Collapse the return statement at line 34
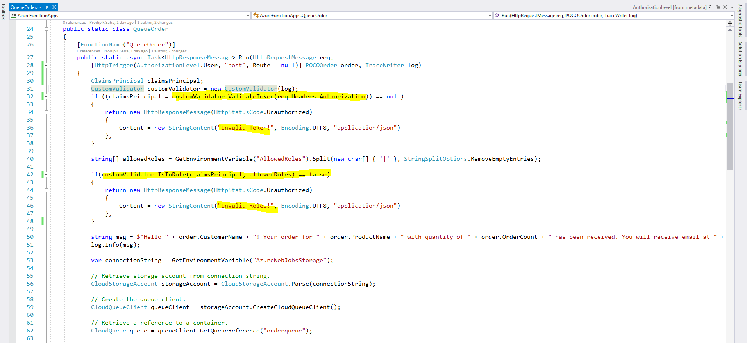This screenshot has height=343, width=747. pyautogui.click(x=46, y=112)
